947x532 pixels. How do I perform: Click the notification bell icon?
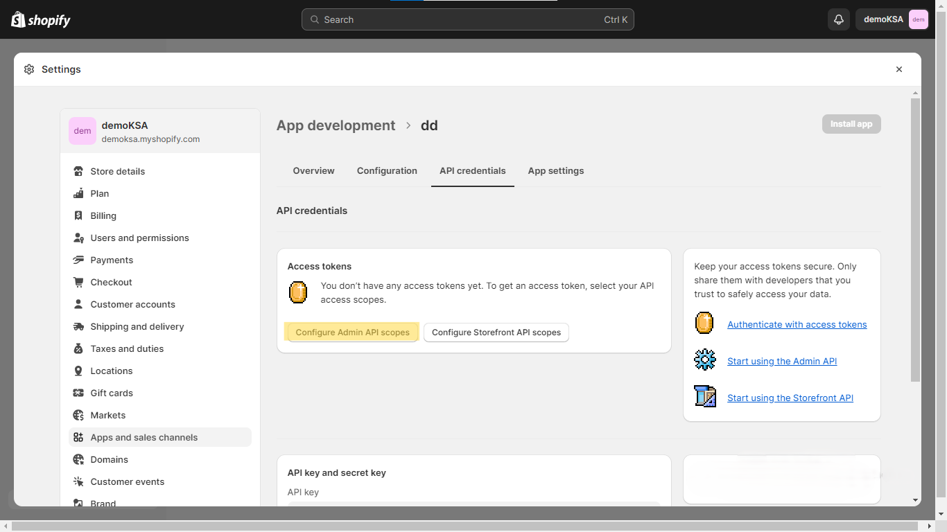point(838,19)
